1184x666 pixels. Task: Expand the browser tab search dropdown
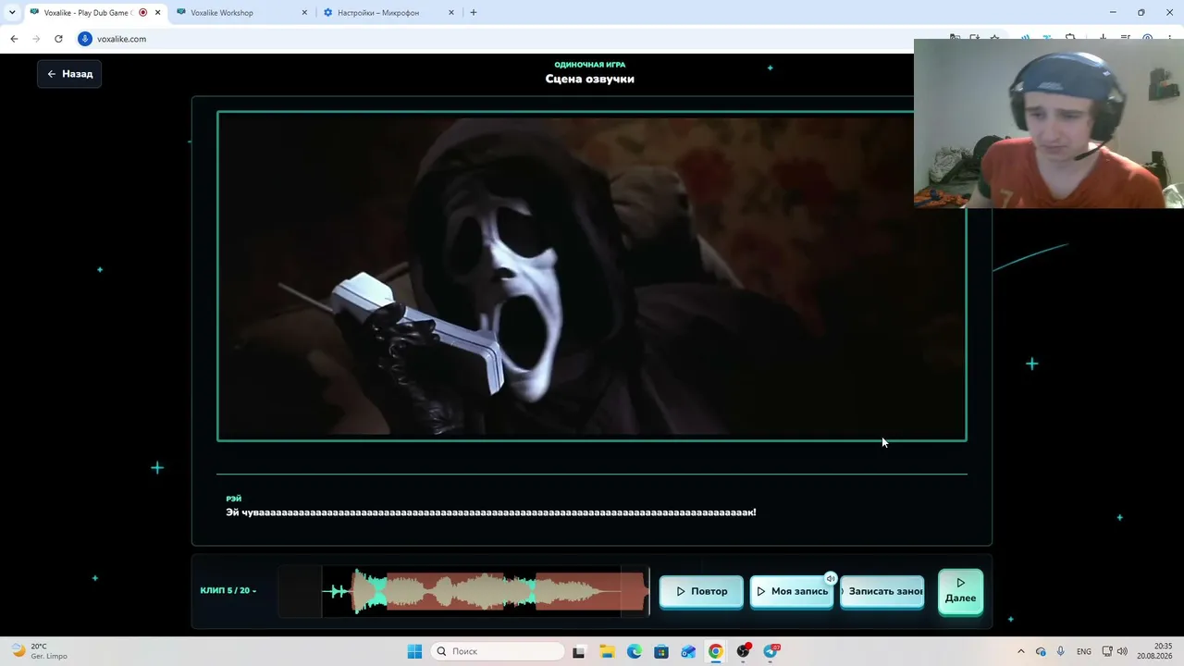pos(12,13)
